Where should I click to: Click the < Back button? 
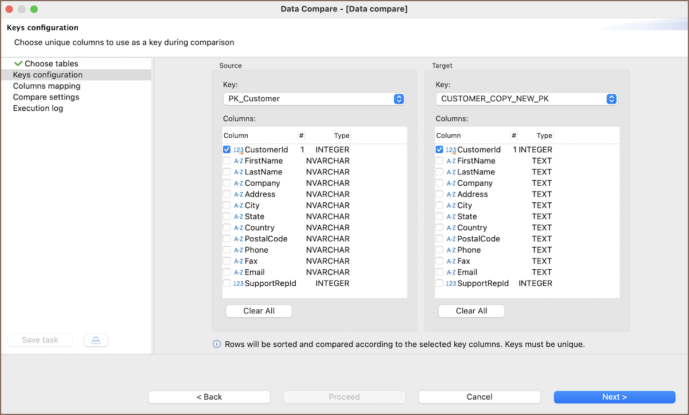click(209, 397)
